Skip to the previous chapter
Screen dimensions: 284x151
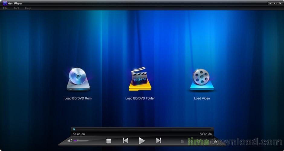click(x=125, y=140)
